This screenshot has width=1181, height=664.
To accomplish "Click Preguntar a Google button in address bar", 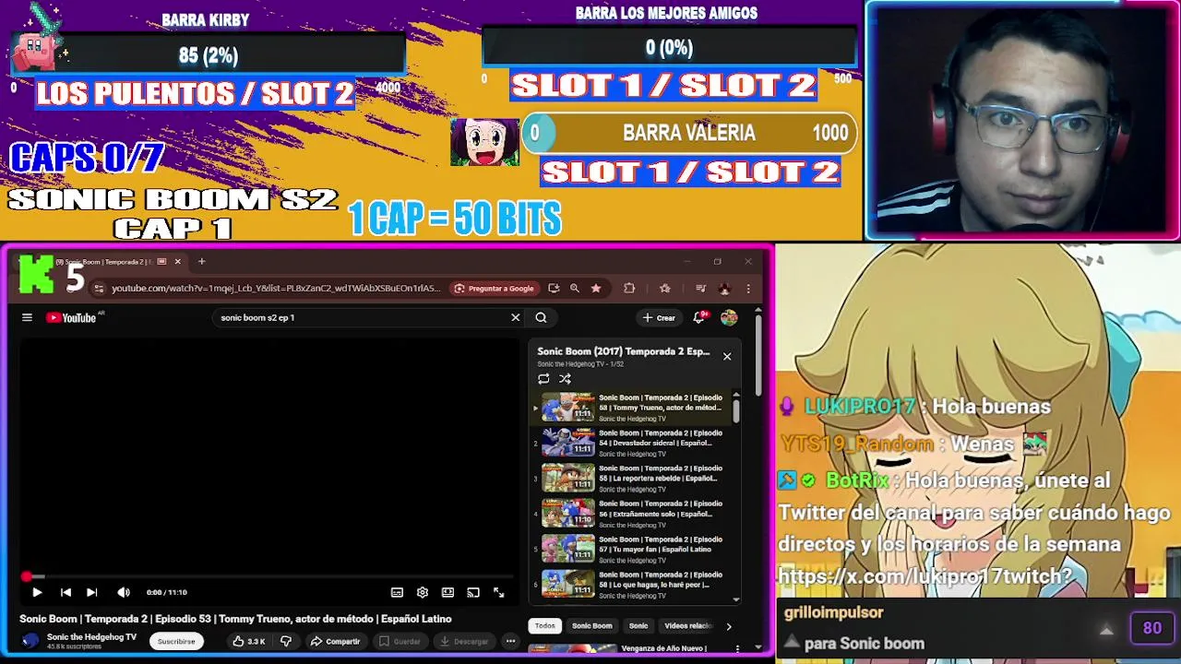I will (494, 288).
